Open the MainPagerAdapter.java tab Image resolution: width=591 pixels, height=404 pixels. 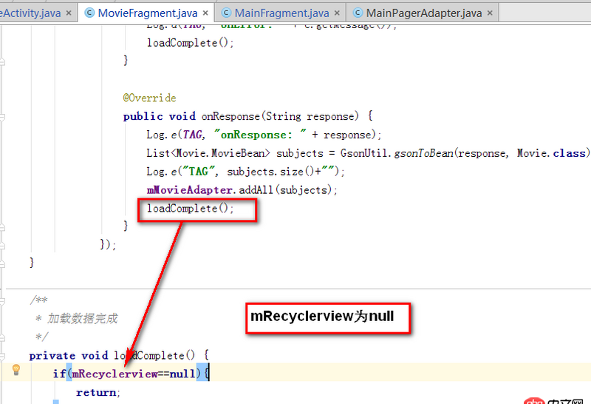click(423, 13)
